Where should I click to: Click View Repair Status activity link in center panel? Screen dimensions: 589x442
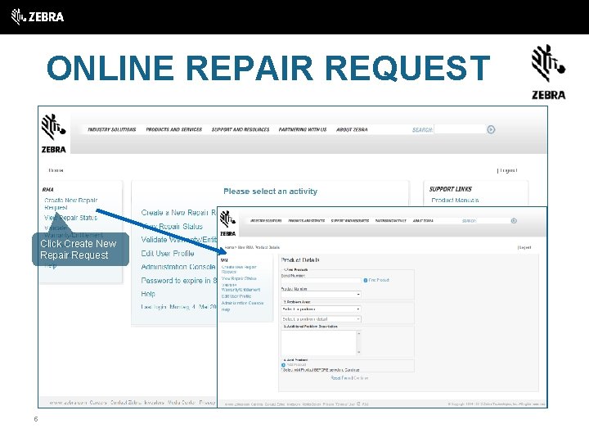pos(172,226)
